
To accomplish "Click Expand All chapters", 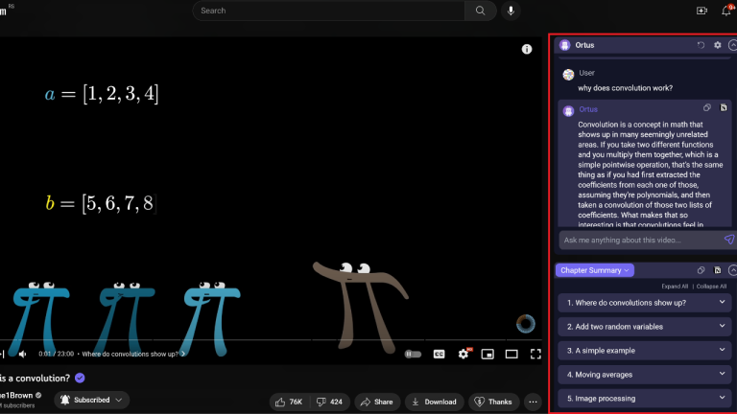I will (x=675, y=287).
